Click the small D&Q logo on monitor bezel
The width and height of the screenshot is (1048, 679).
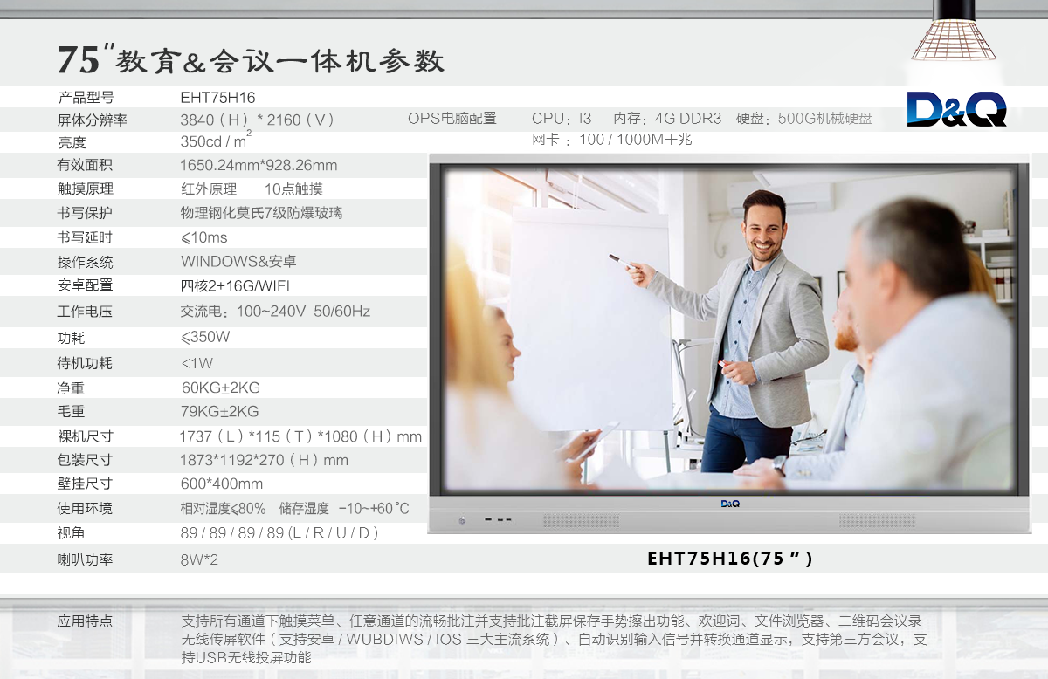pos(730,504)
